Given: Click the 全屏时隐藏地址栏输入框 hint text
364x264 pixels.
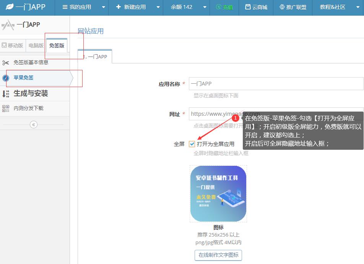Looking at the screenshot, I should coord(221,153).
